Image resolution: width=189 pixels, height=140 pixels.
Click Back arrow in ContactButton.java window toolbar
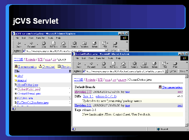(78, 65)
